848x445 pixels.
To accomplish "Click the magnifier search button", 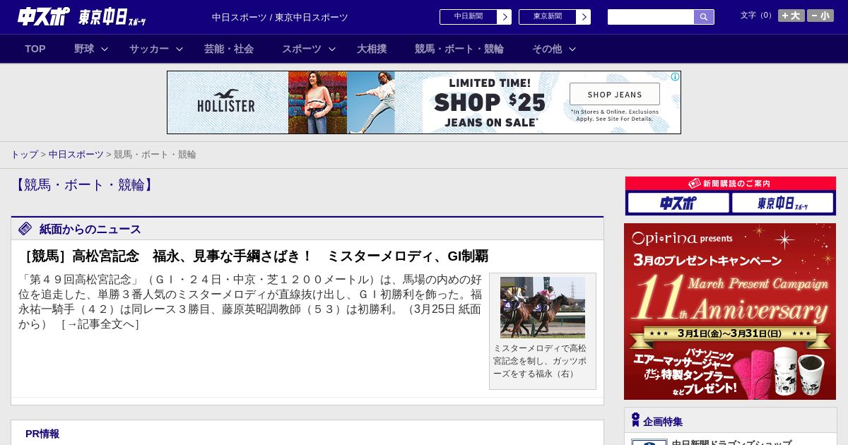I will click(x=704, y=17).
